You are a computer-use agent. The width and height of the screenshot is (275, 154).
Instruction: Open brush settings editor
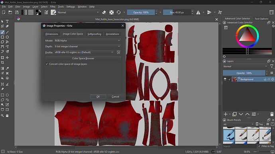tap(46, 12)
